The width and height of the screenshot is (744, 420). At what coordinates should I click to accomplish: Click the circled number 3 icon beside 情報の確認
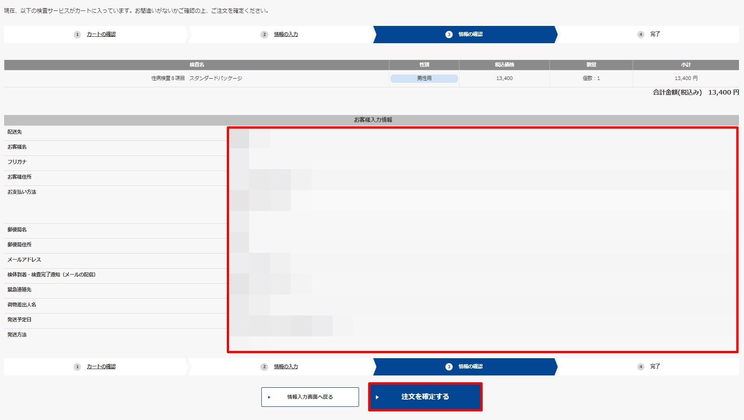click(448, 34)
